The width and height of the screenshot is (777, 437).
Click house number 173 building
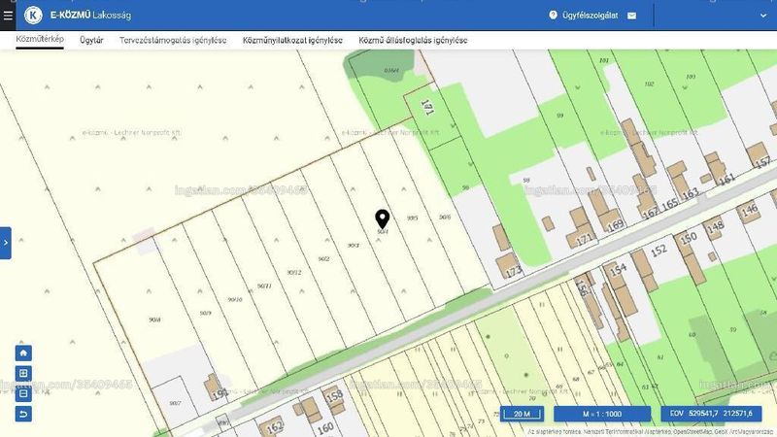pos(508,267)
